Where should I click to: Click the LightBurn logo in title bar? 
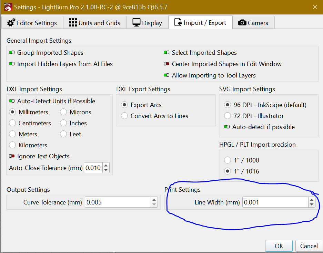[x=7, y=7]
